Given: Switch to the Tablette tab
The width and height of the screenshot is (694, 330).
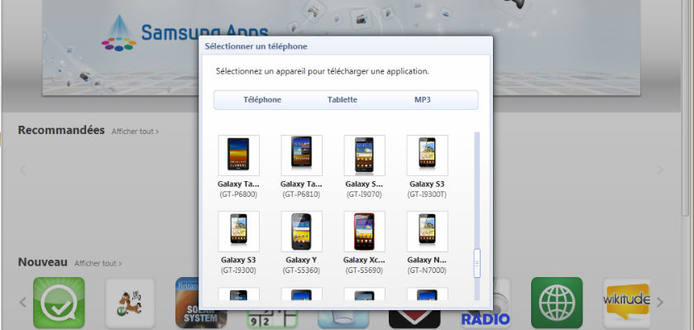Looking at the screenshot, I should pos(342,100).
